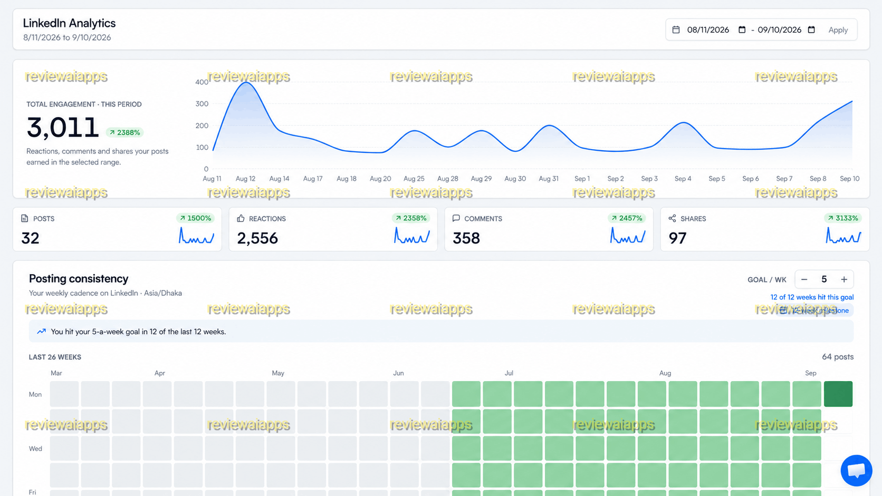Select the dark green September Monday cell

click(838, 394)
